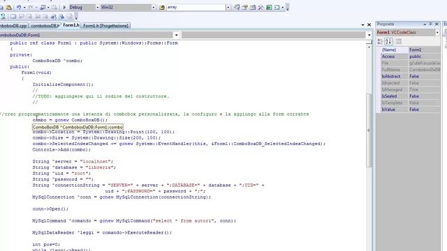The width and height of the screenshot is (447, 251).
Task: Start debugging with the green play icon
Action: coord(64,8)
